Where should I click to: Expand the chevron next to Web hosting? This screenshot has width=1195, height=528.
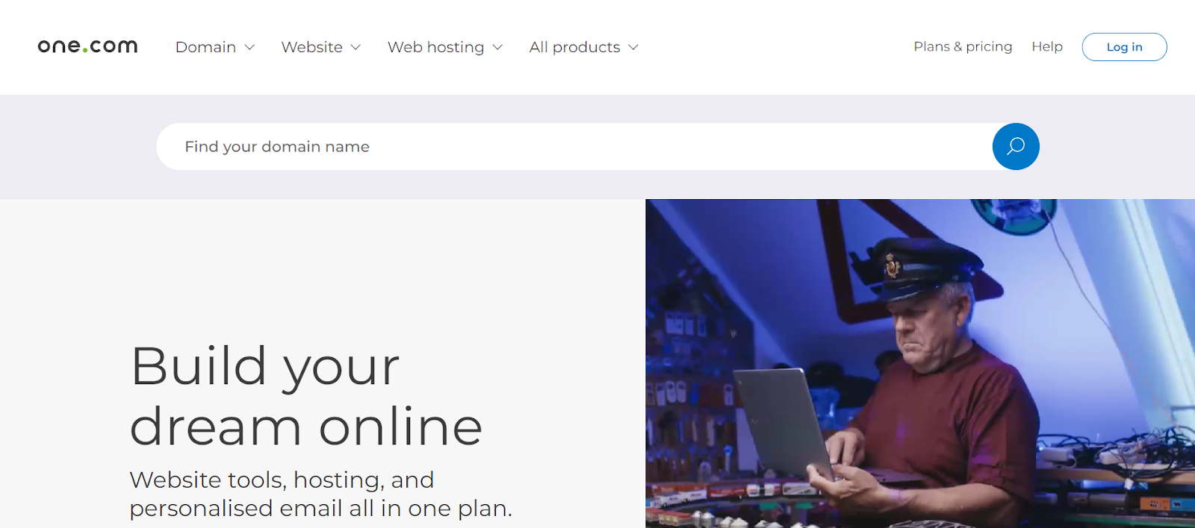tap(497, 48)
